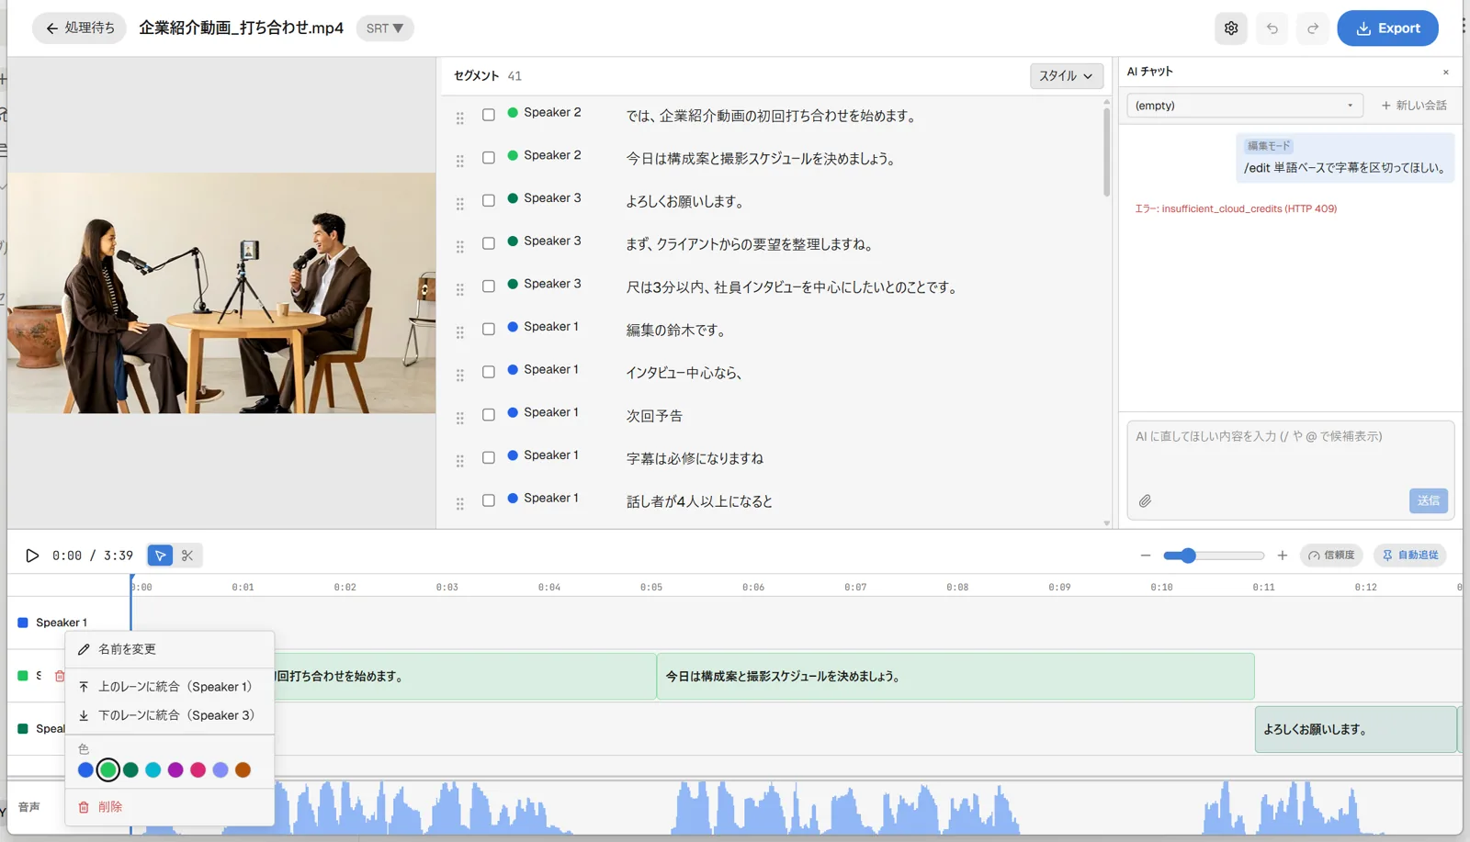
Task: Click the red trash icon on the Speaker 2 lane
Action: point(60,676)
